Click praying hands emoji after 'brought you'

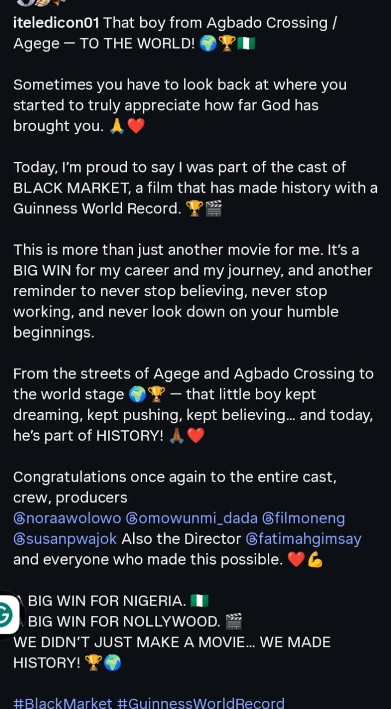pyautogui.click(x=118, y=127)
